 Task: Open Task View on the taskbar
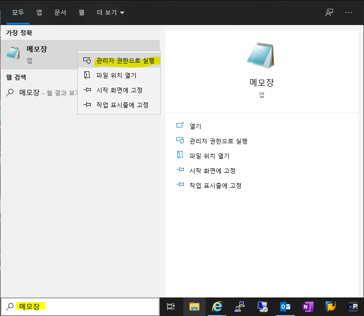(x=171, y=306)
